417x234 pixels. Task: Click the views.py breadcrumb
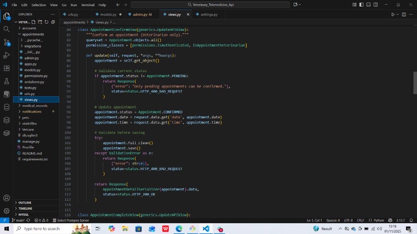click(x=101, y=22)
